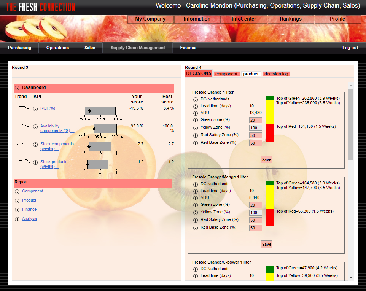Click Green Zone field for Fressie Orange/Mango

click(256, 205)
